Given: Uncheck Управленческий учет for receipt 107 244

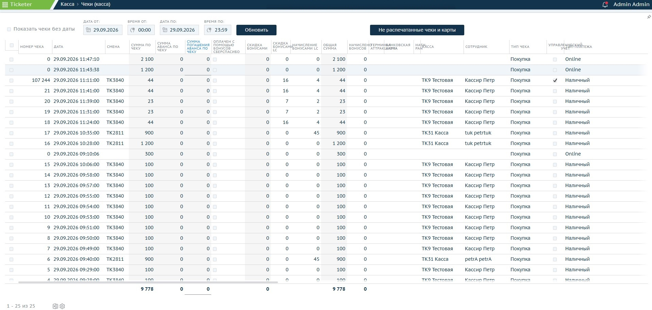Looking at the screenshot, I should point(555,80).
